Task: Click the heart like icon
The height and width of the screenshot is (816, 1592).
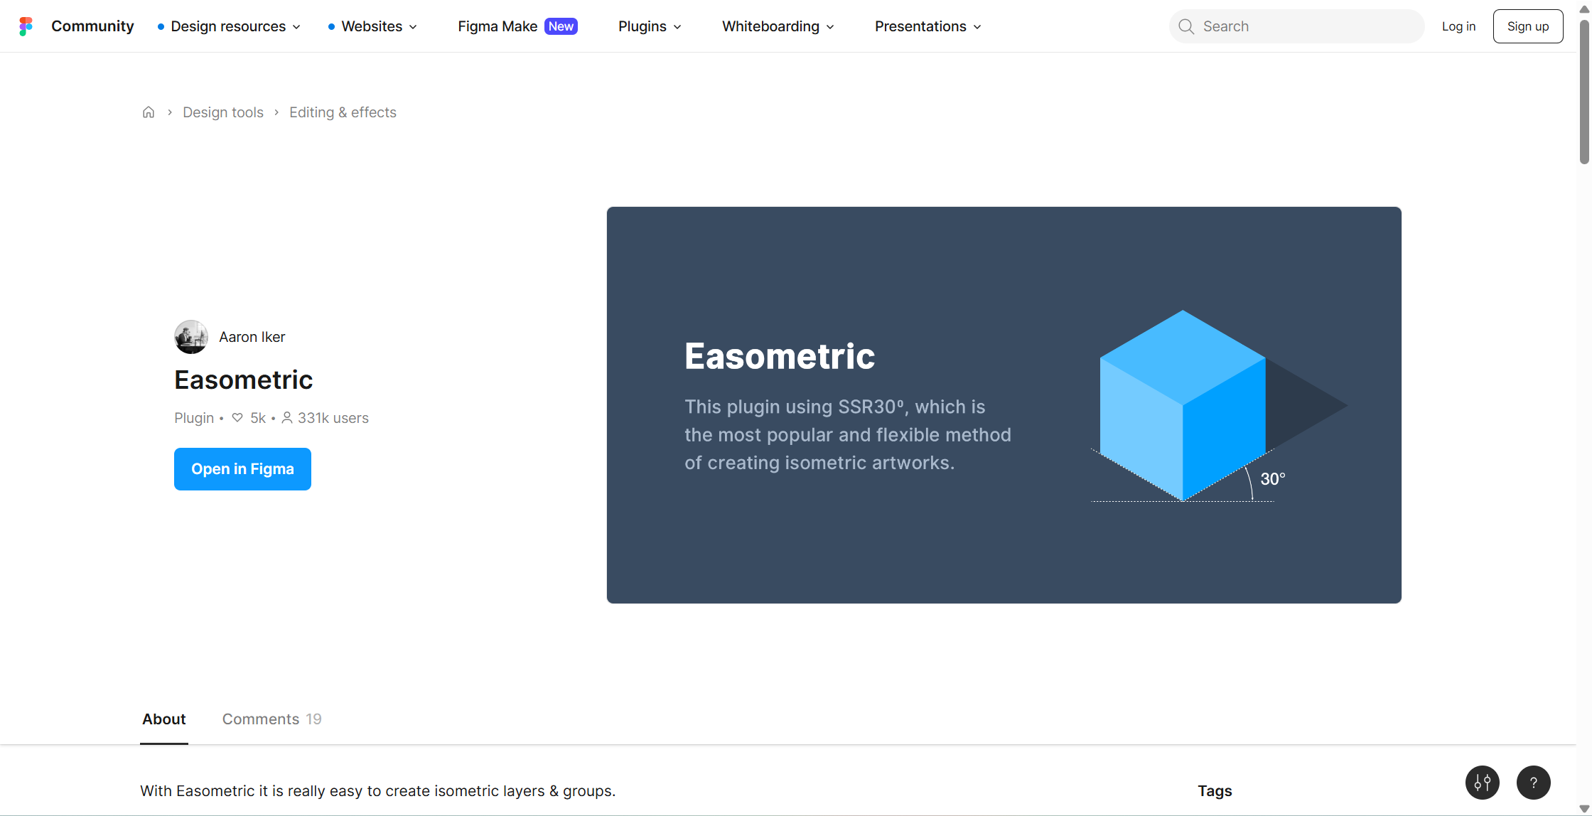Action: 237,418
